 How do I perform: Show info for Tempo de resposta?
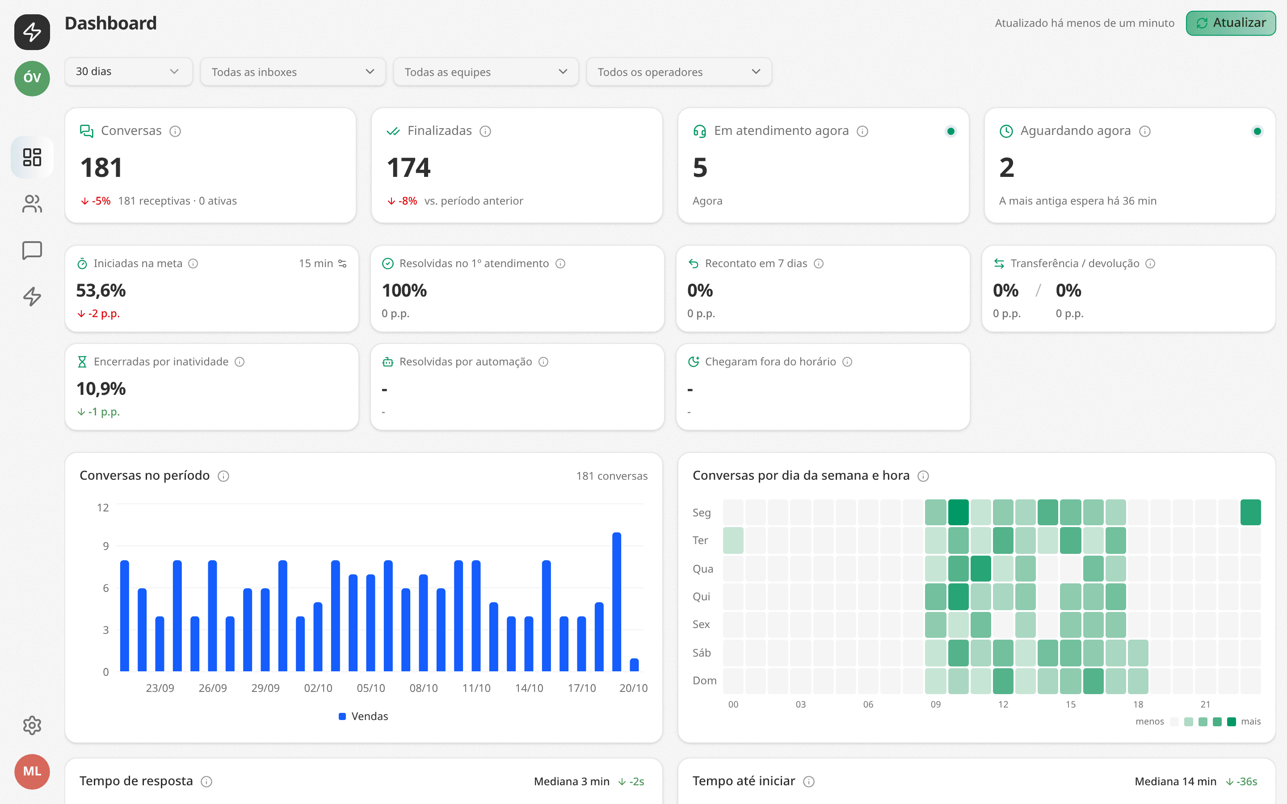206,782
